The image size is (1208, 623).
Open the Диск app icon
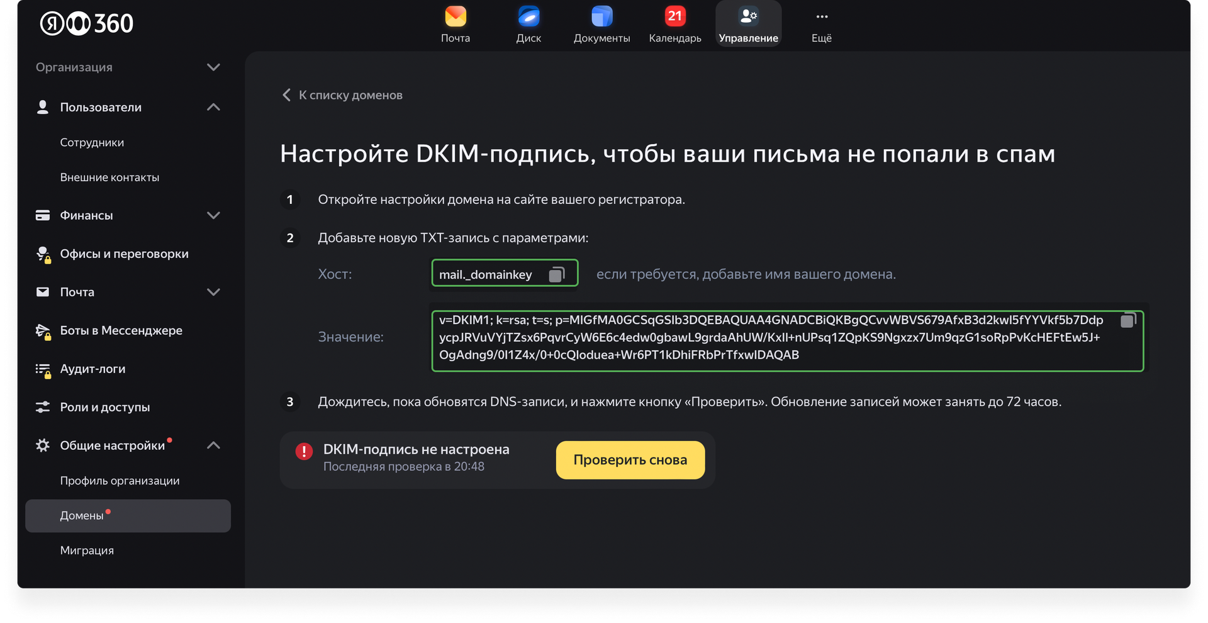(528, 18)
